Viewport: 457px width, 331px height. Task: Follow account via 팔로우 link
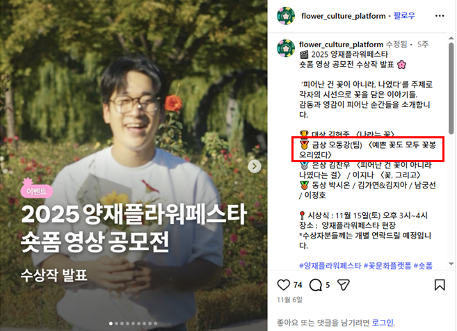tap(404, 16)
